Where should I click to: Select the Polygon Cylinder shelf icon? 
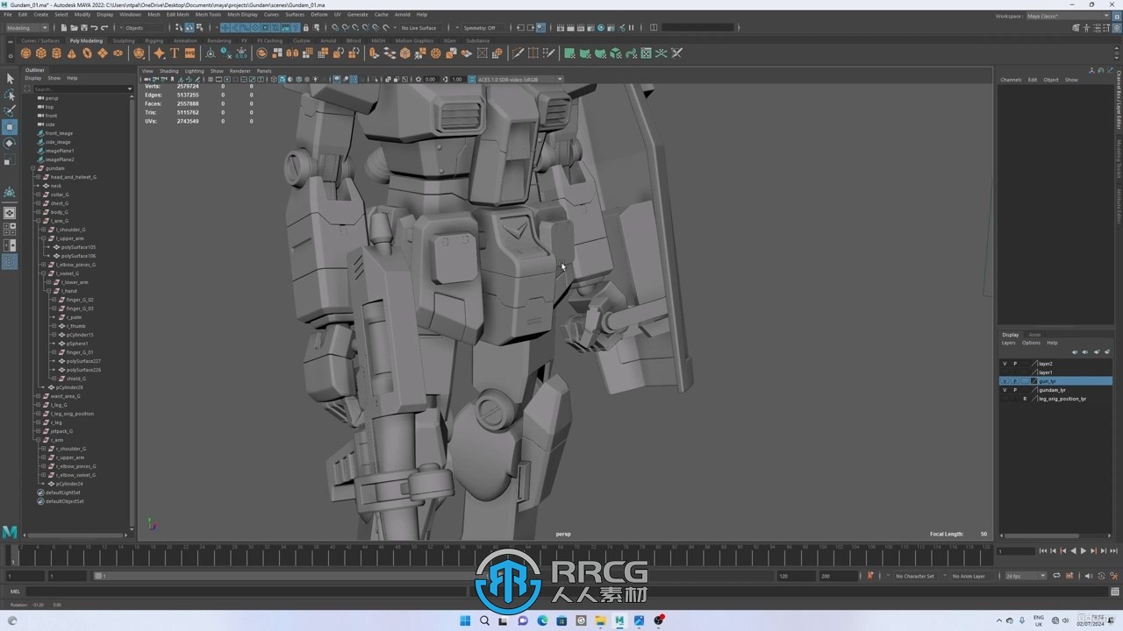[56, 53]
